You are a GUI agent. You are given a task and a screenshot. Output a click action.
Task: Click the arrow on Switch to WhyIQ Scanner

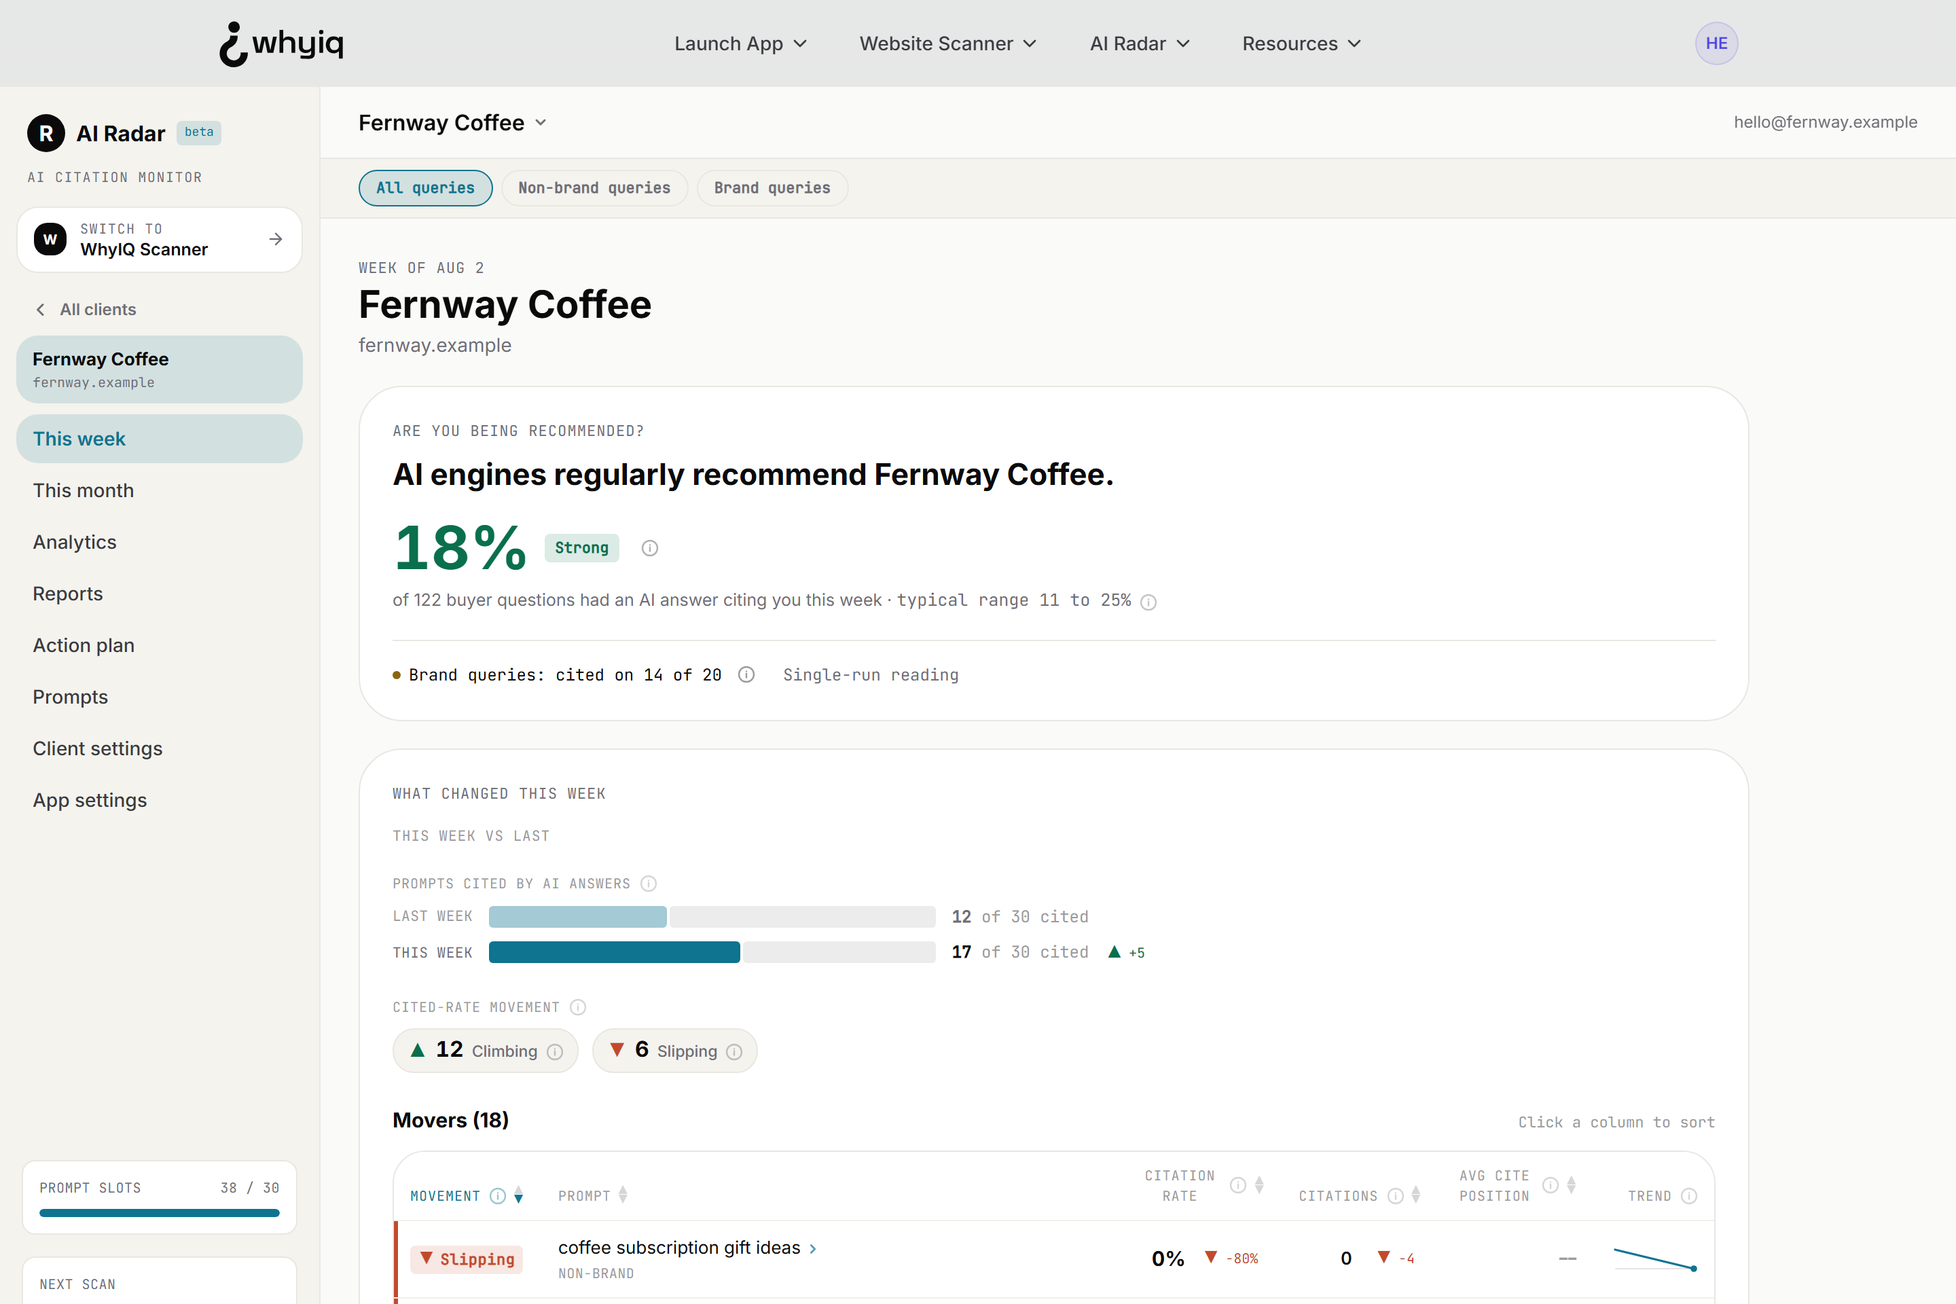tap(276, 240)
